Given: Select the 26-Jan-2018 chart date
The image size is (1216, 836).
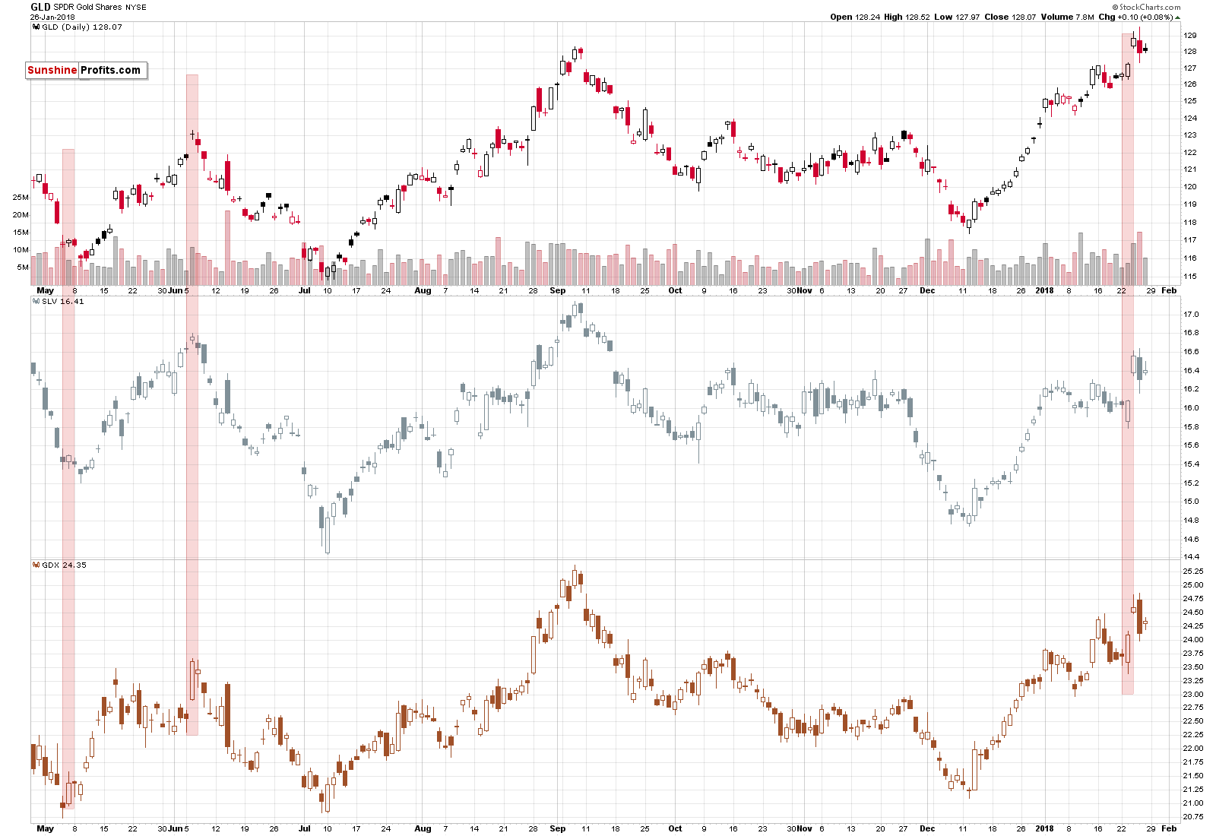Looking at the screenshot, I should point(52,17).
